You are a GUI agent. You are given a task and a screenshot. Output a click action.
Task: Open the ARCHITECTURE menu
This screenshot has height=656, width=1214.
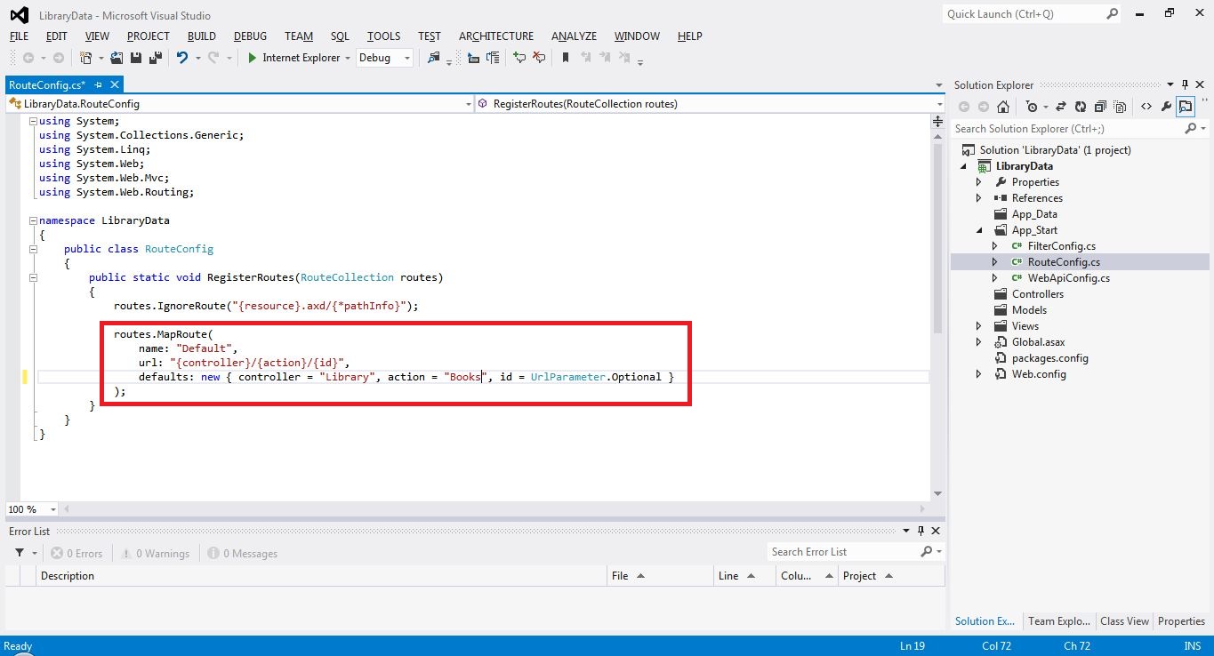496,36
